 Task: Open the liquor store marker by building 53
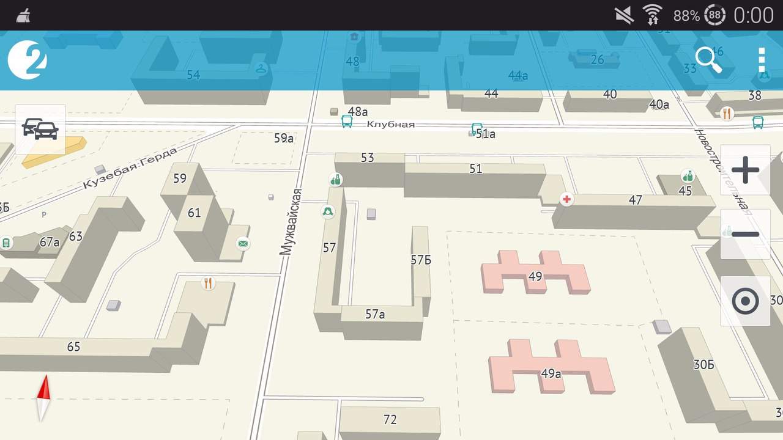(335, 180)
